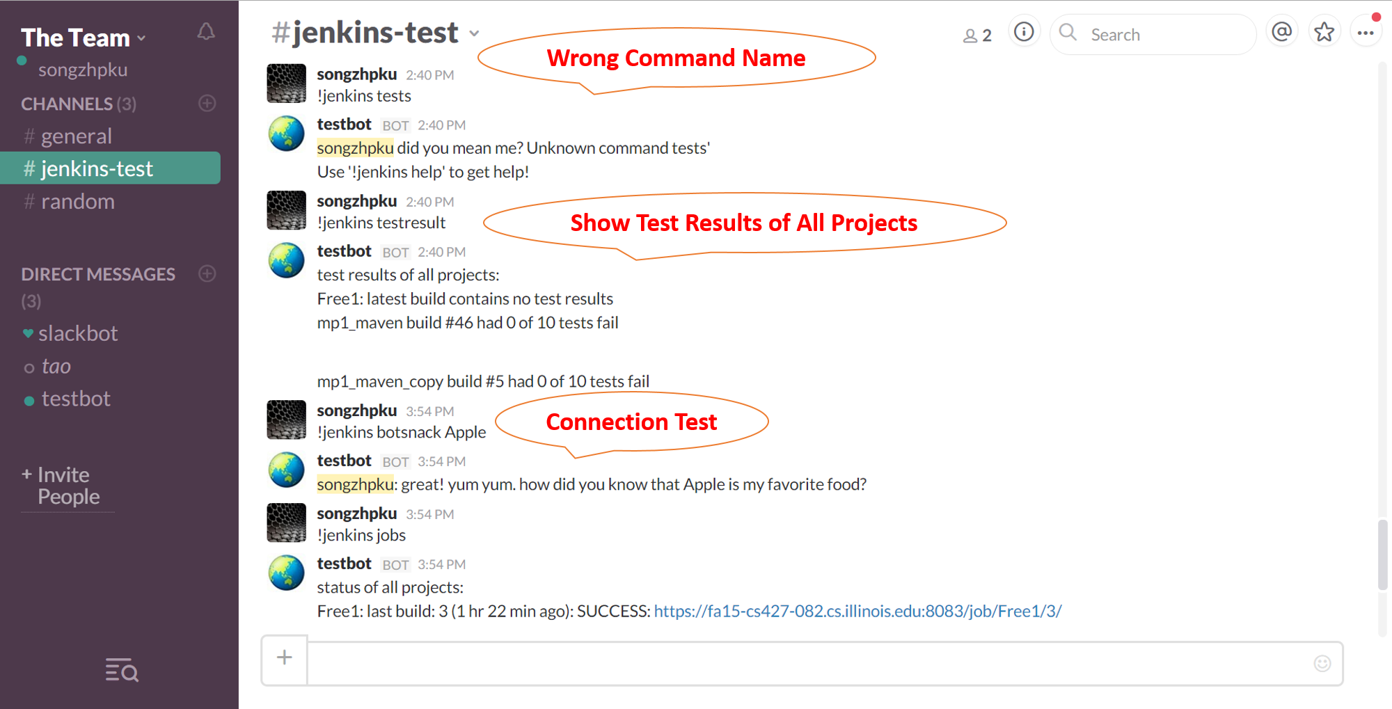Screen dimensions: 1392x709
Task: Click songzhpku avatar on '!jenkins botsnack Apple' message
Action: click(286, 420)
